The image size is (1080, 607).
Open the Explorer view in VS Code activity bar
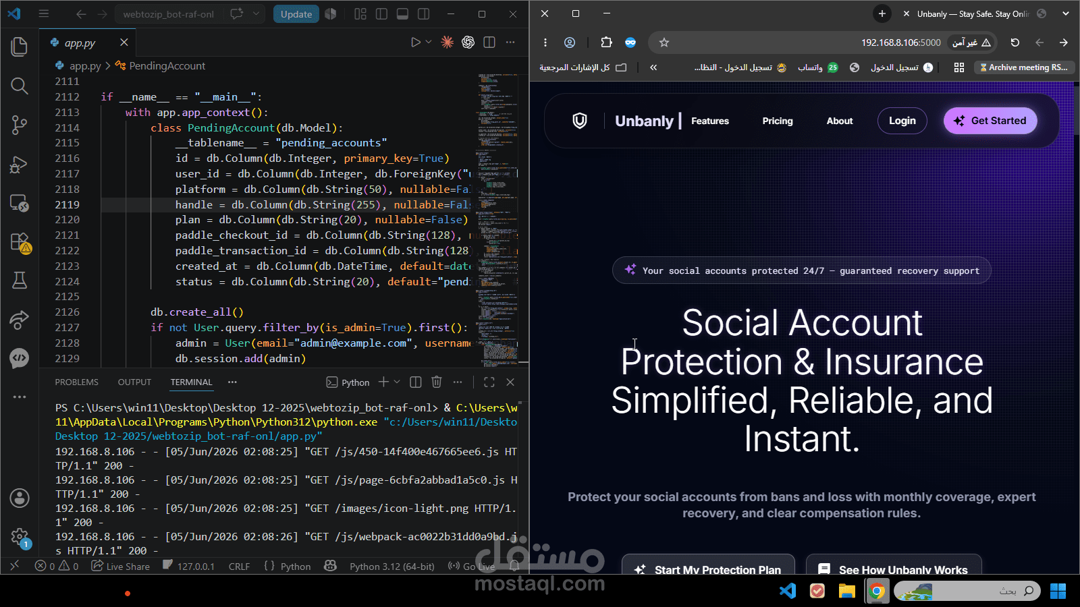point(20,47)
